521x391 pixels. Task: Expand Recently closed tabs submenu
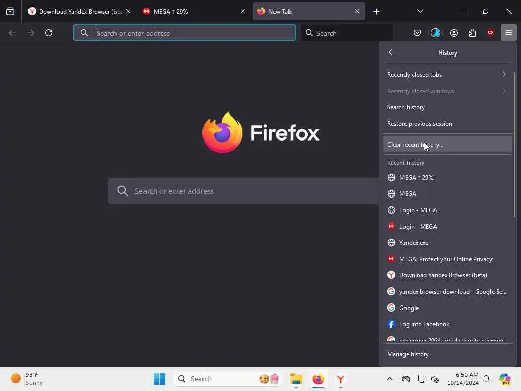(447, 74)
